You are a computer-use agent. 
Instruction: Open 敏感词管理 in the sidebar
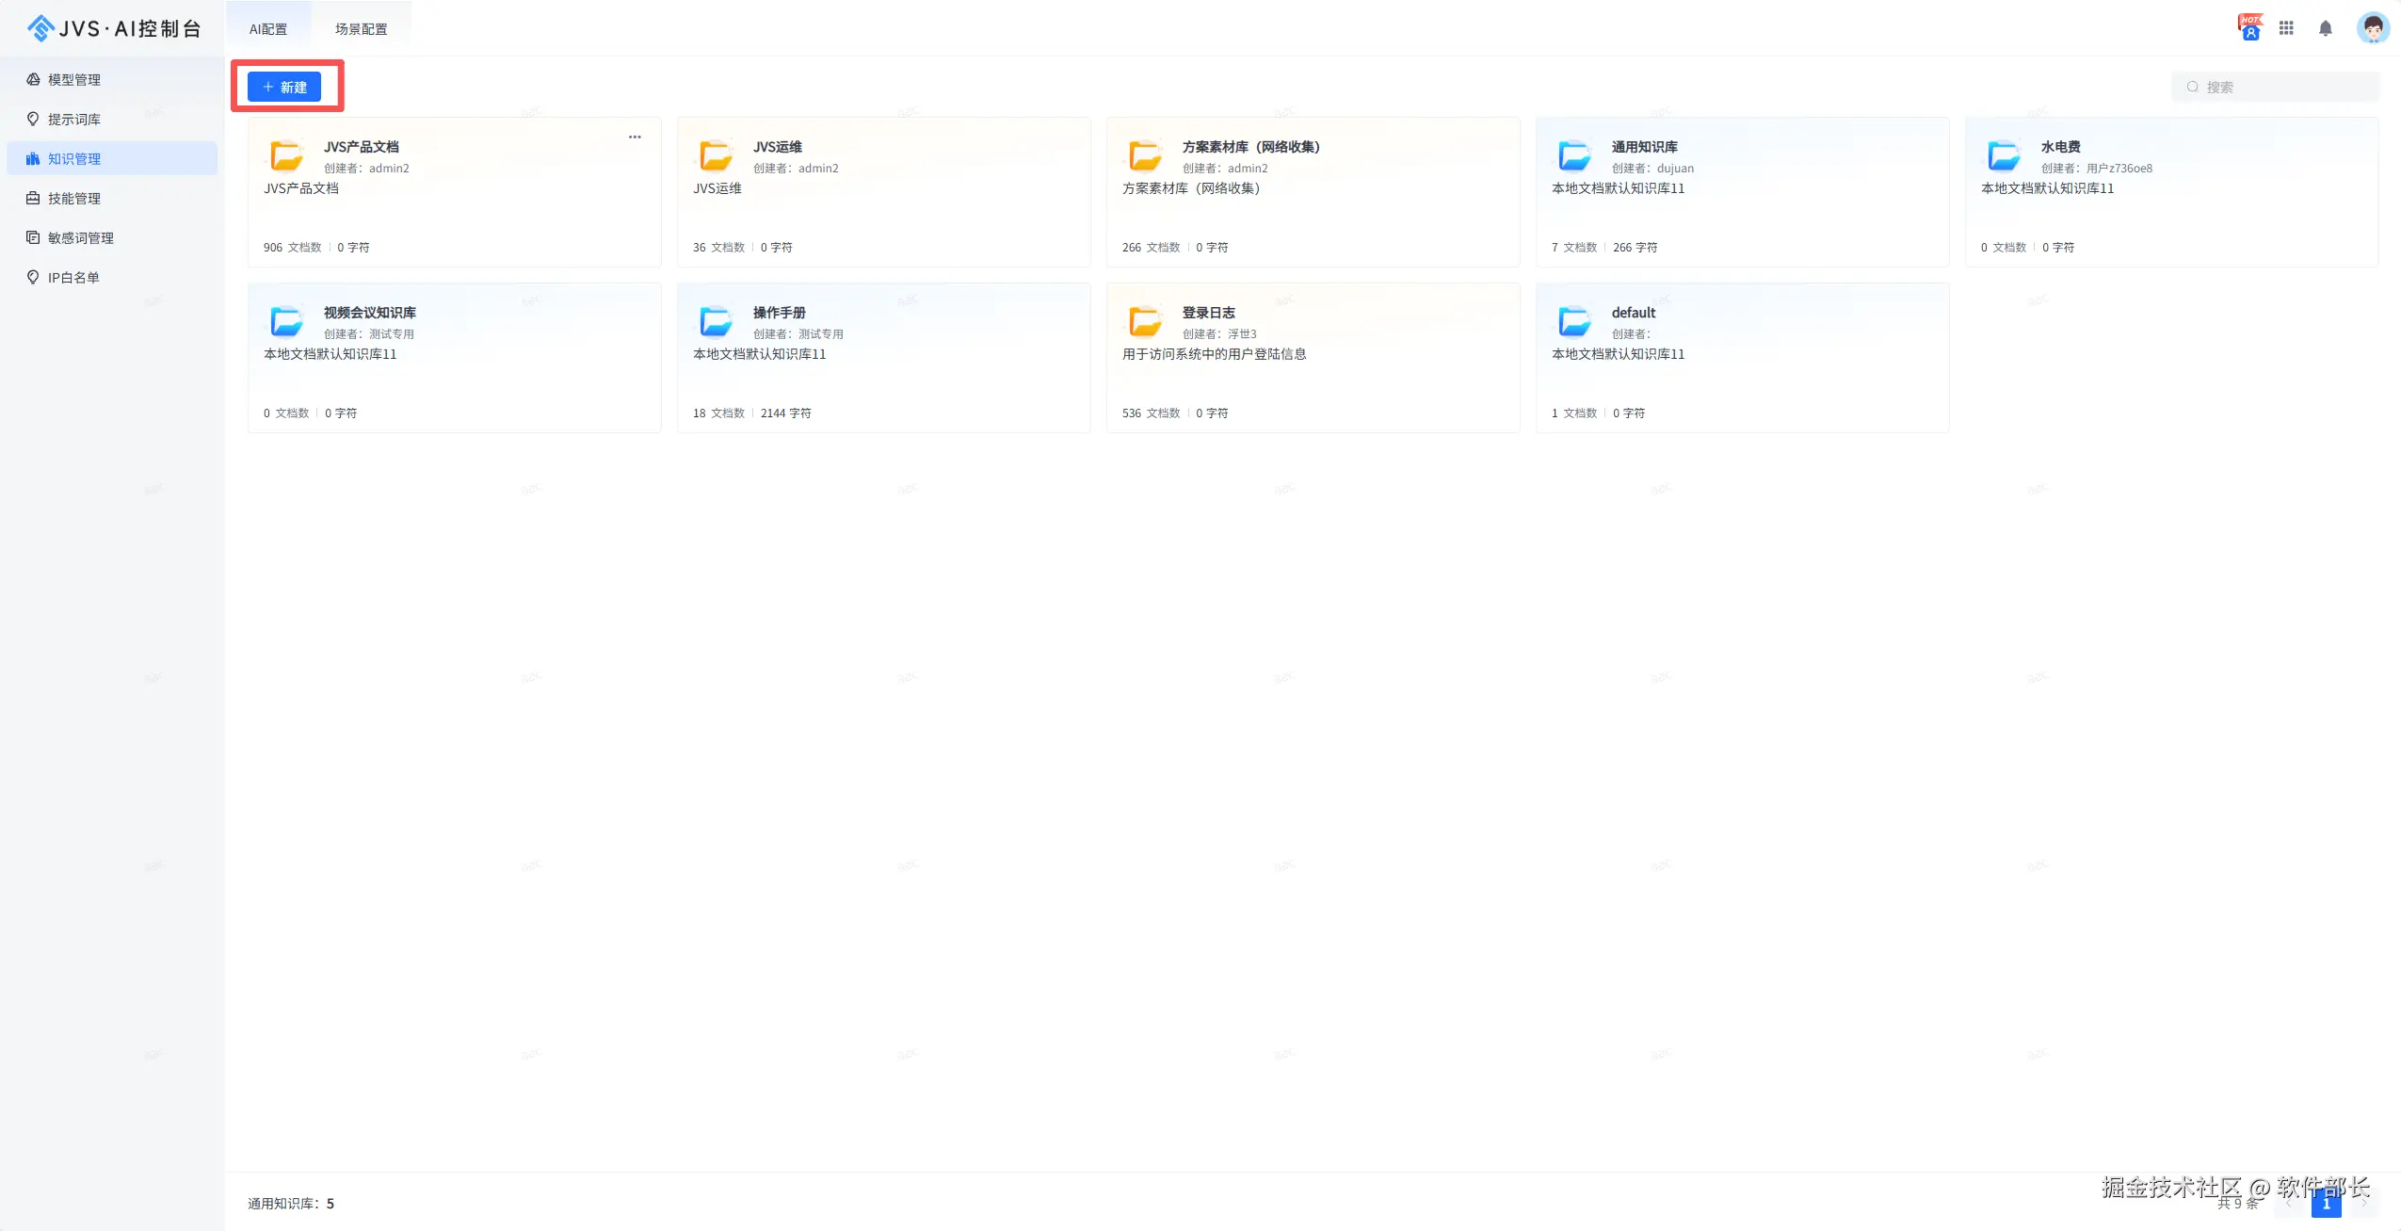[x=81, y=238]
